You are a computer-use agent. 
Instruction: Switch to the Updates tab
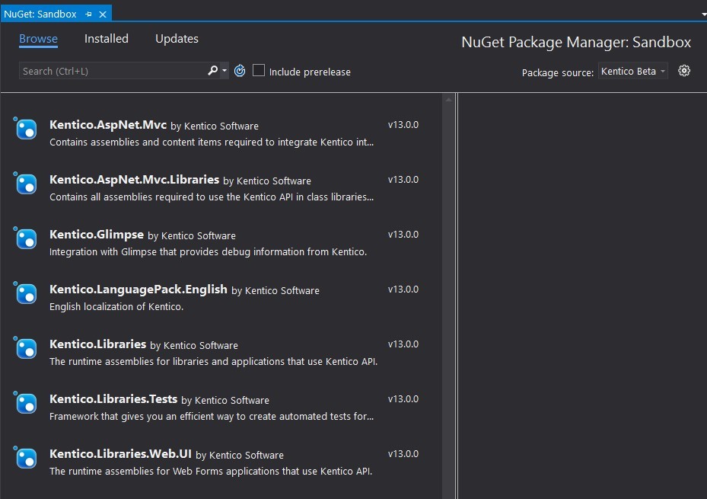(x=177, y=39)
